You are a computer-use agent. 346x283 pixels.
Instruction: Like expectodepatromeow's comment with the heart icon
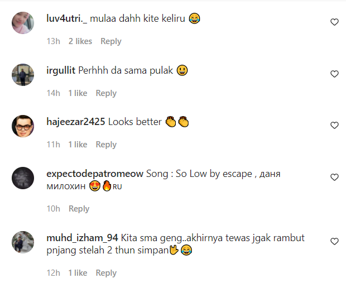(x=334, y=178)
